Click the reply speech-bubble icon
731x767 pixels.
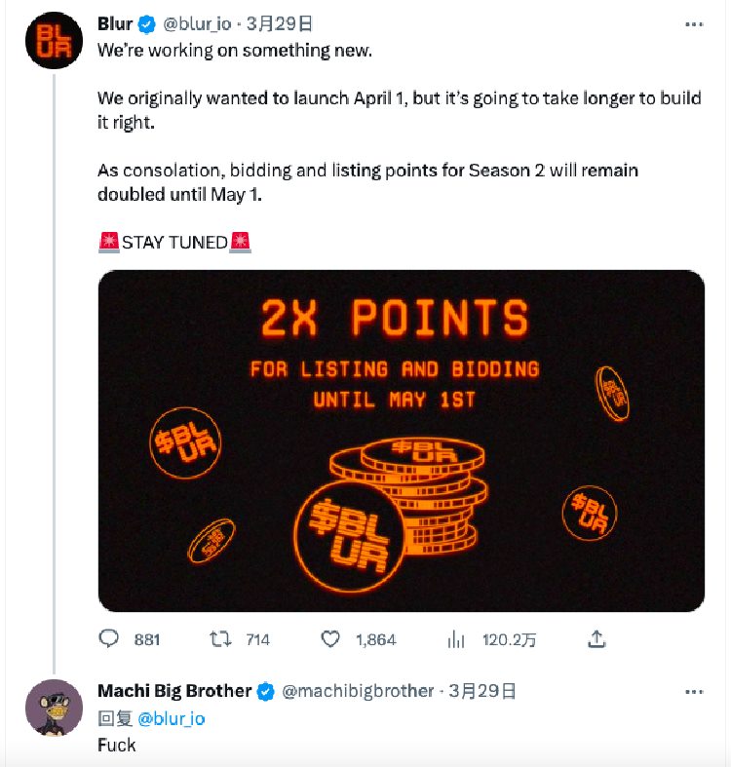click(x=109, y=639)
